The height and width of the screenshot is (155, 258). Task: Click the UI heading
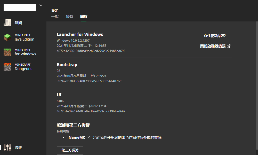tap(59, 95)
